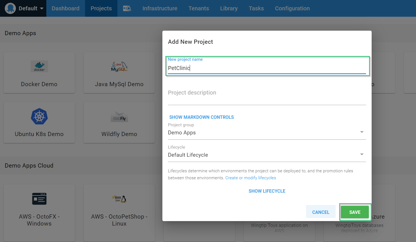The height and width of the screenshot is (242, 416).
Task: Click SHOW MARKDOWN CONTROLS
Action: [x=201, y=117]
